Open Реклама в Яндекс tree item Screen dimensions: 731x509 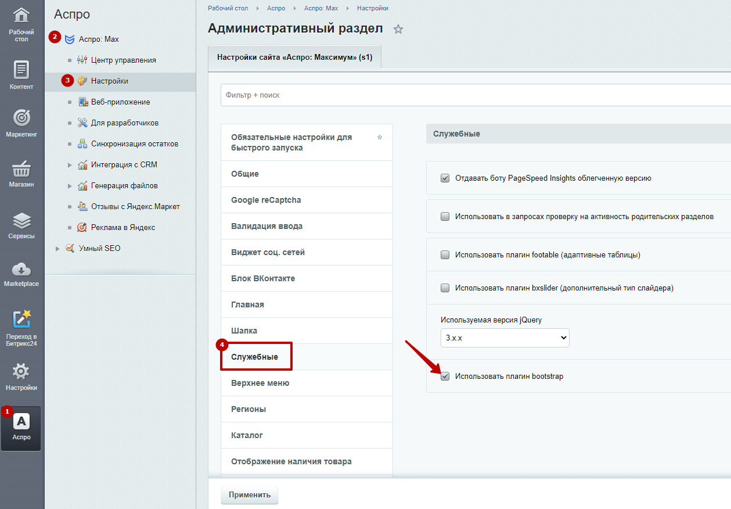[x=123, y=228]
